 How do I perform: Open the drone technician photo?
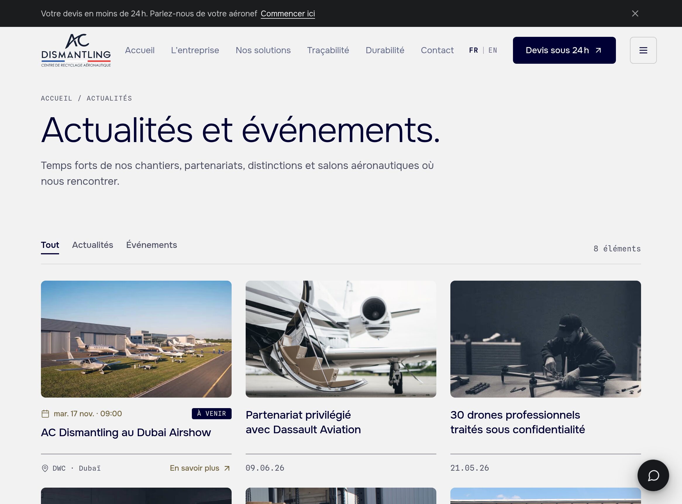tap(546, 339)
